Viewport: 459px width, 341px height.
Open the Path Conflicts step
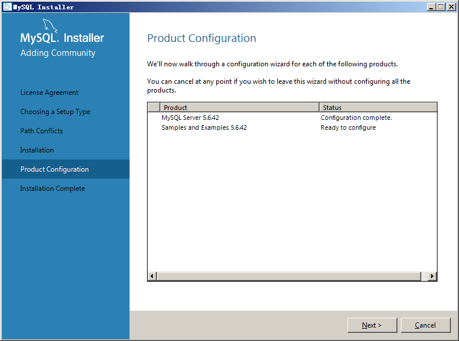tap(41, 131)
